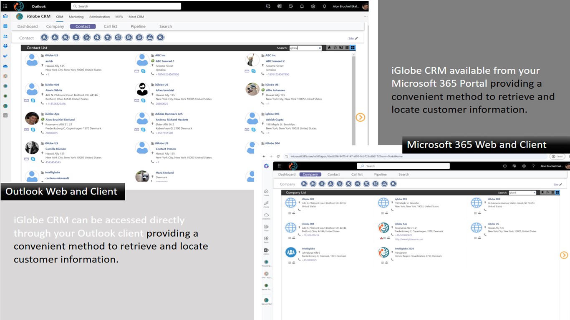
Task: Click the help question mark in Microsoft 365 header
Action: coord(533,166)
